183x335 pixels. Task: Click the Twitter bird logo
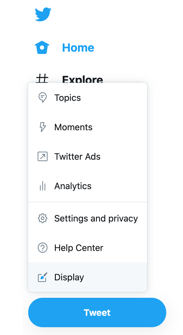pyautogui.click(x=43, y=14)
